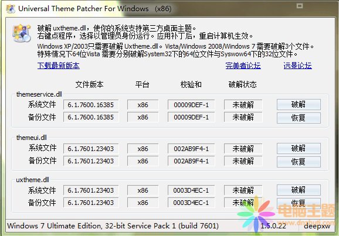The width and height of the screenshot is (339, 236).
Task: Open the 远景论坛 link
Action: pyautogui.click(x=297, y=66)
